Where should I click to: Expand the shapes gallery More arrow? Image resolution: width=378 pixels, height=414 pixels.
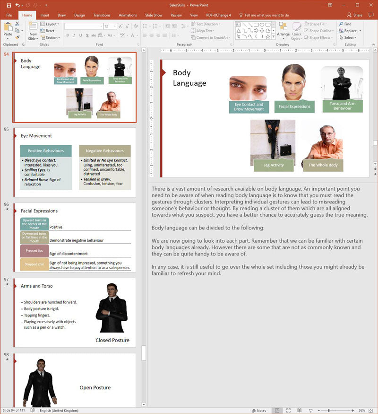274,37
